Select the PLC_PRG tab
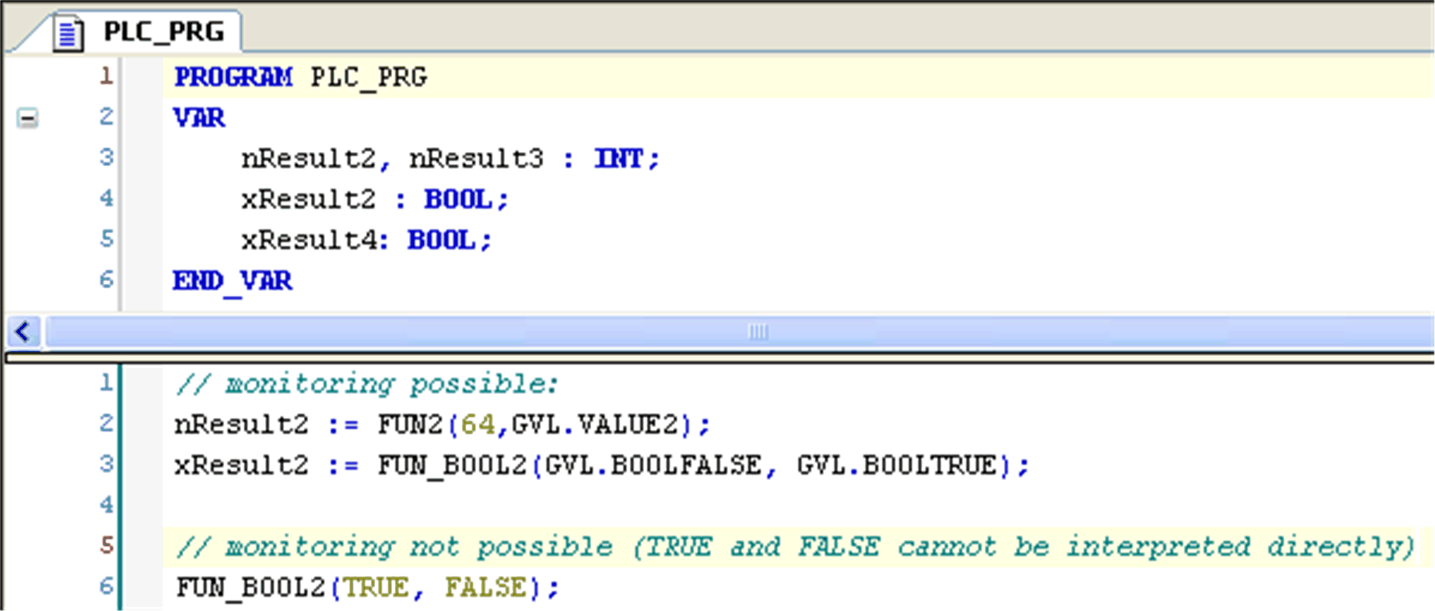1435x611 pixels. click(x=163, y=32)
